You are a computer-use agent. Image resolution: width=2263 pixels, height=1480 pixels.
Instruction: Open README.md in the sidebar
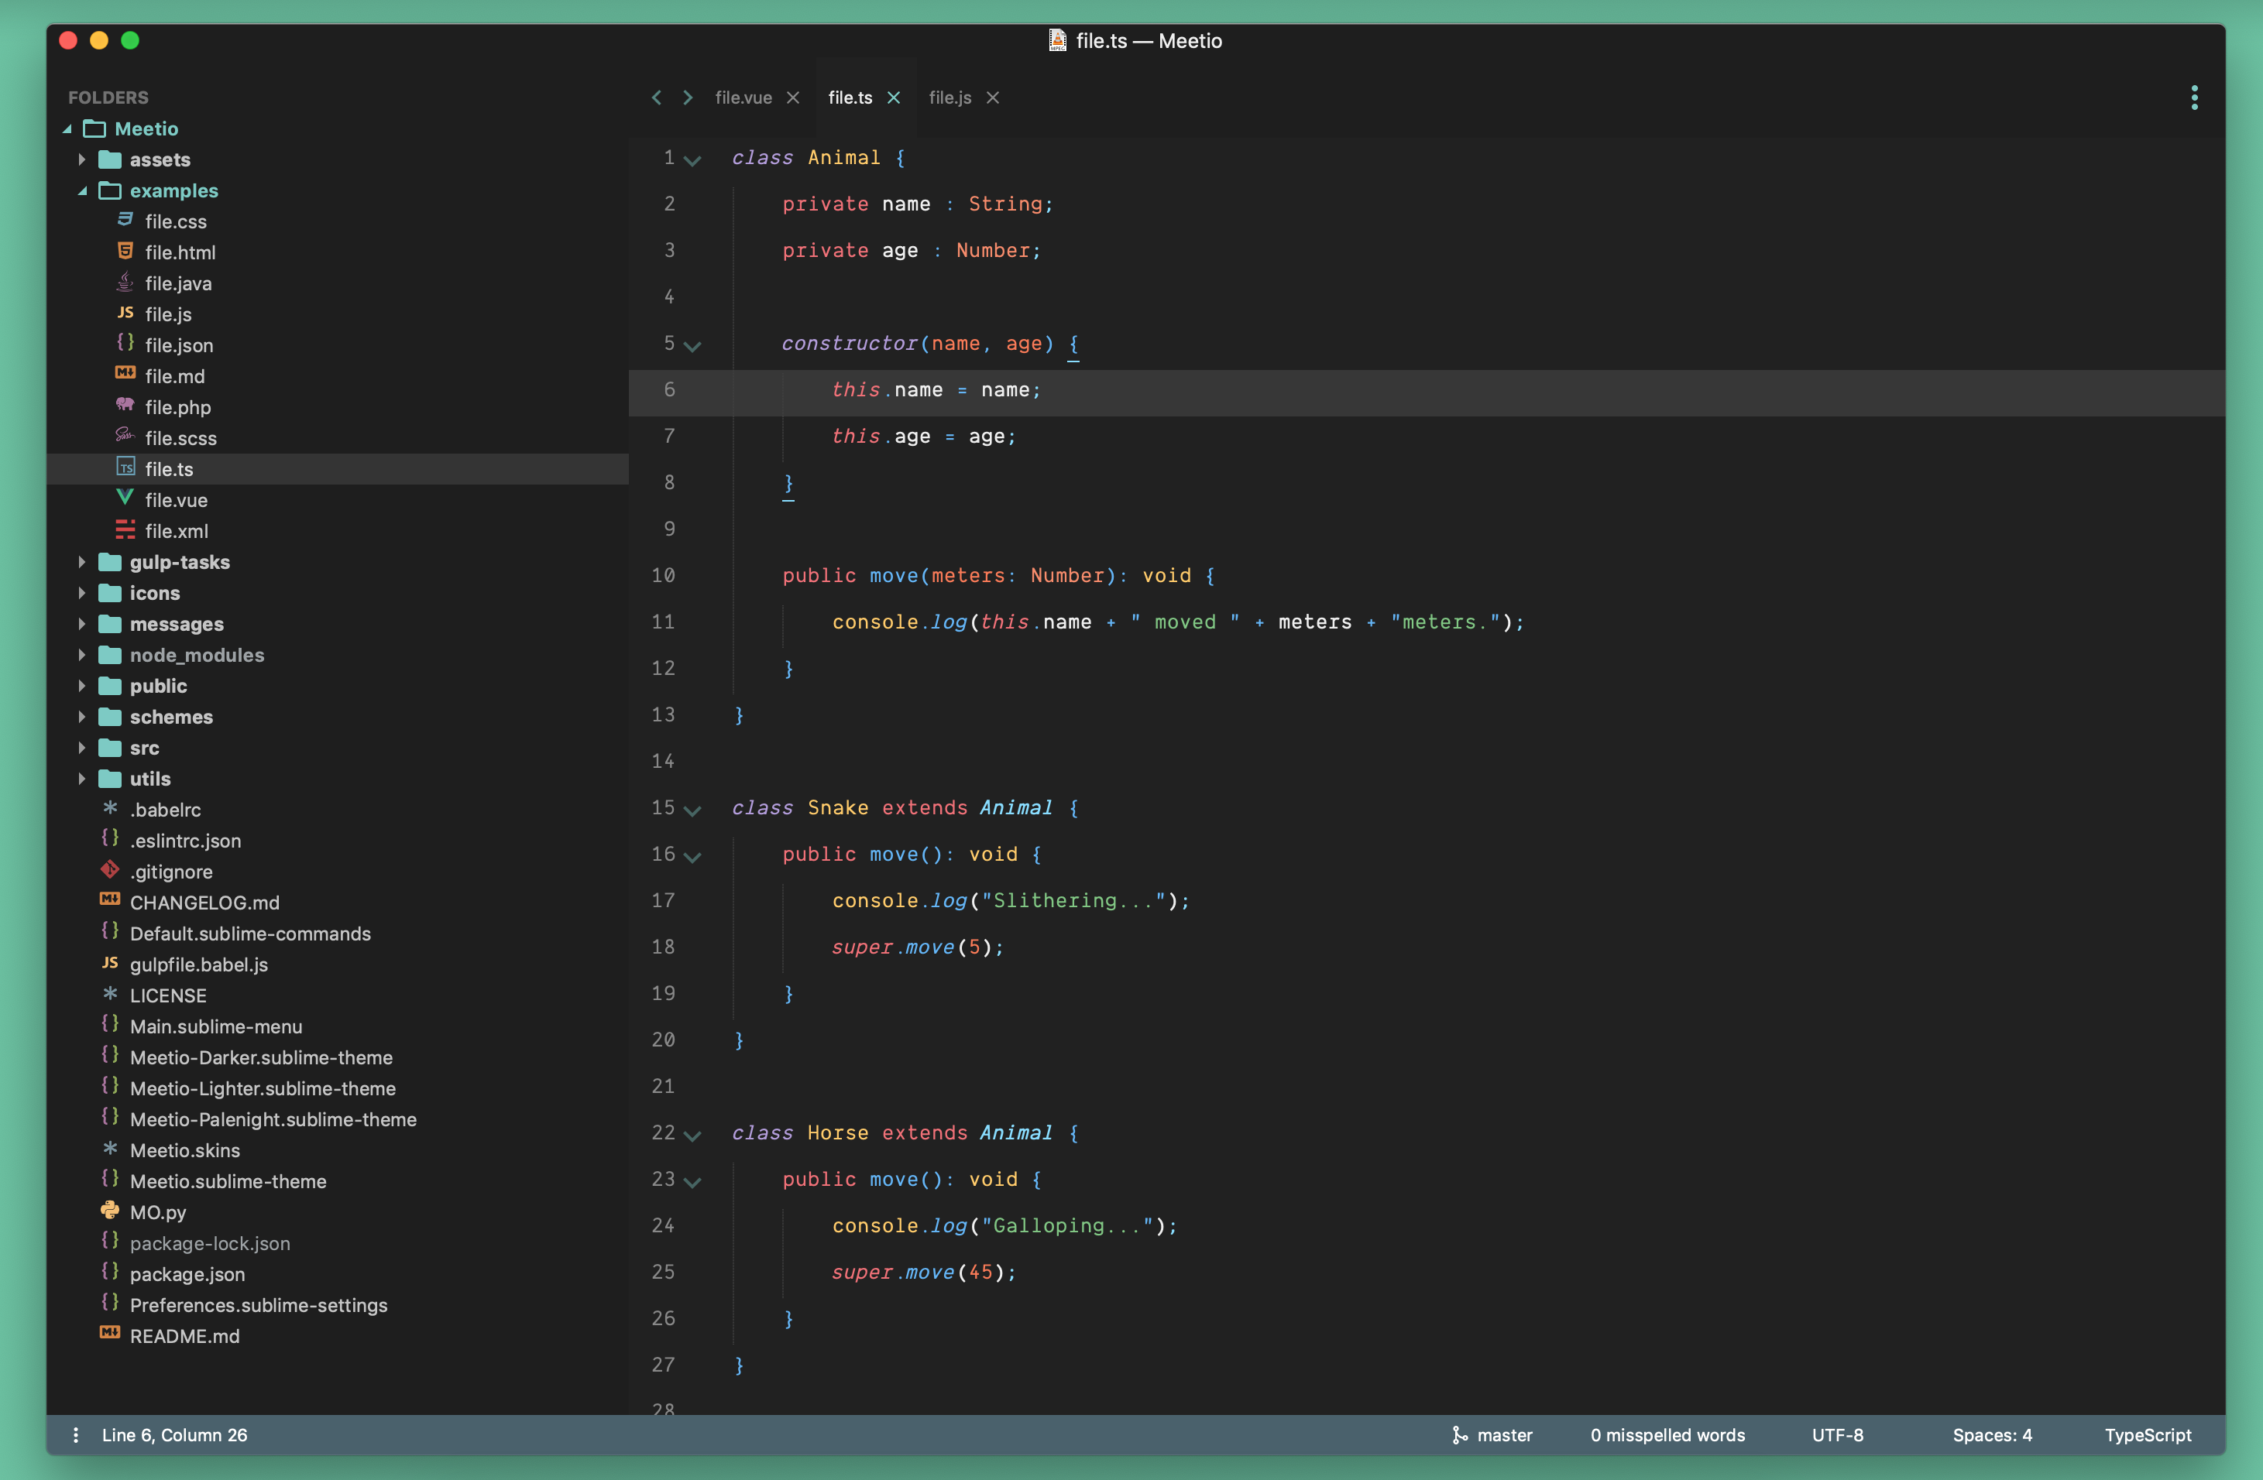[184, 1335]
